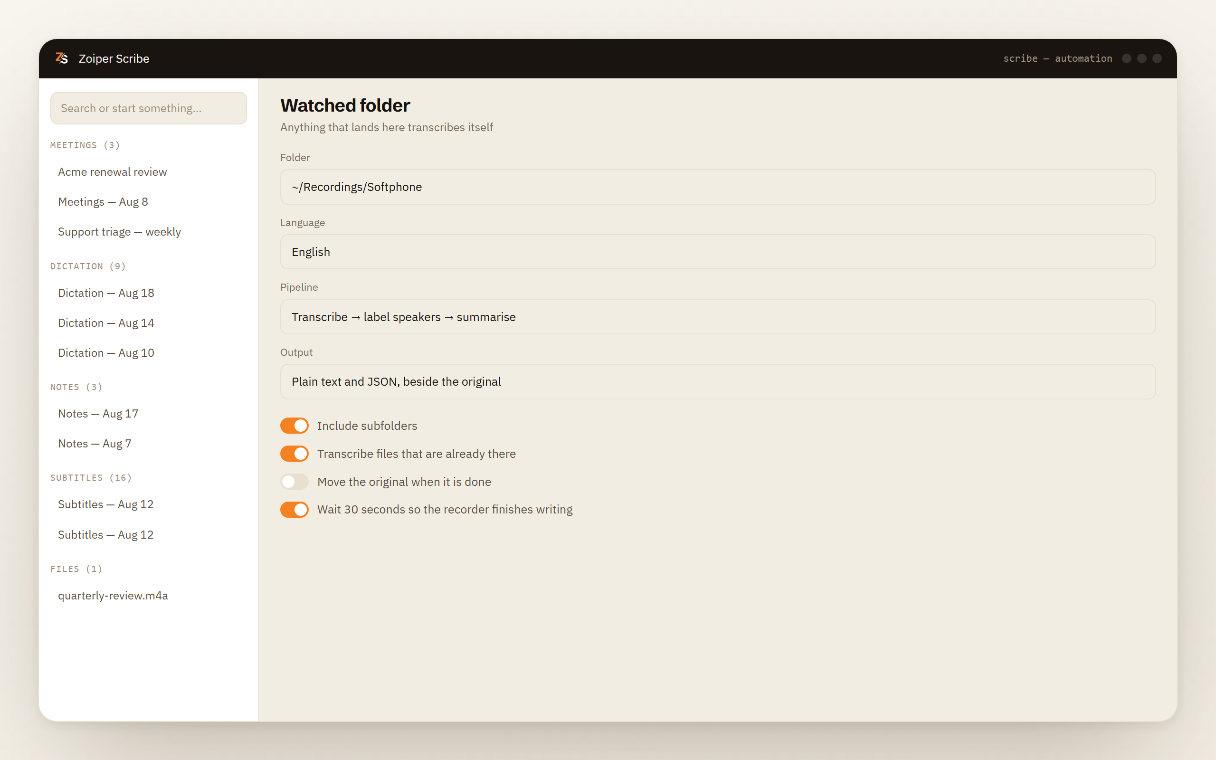Select Notes — Aug 7
Image resolution: width=1216 pixels, height=760 pixels.
(x=95, y=444)
